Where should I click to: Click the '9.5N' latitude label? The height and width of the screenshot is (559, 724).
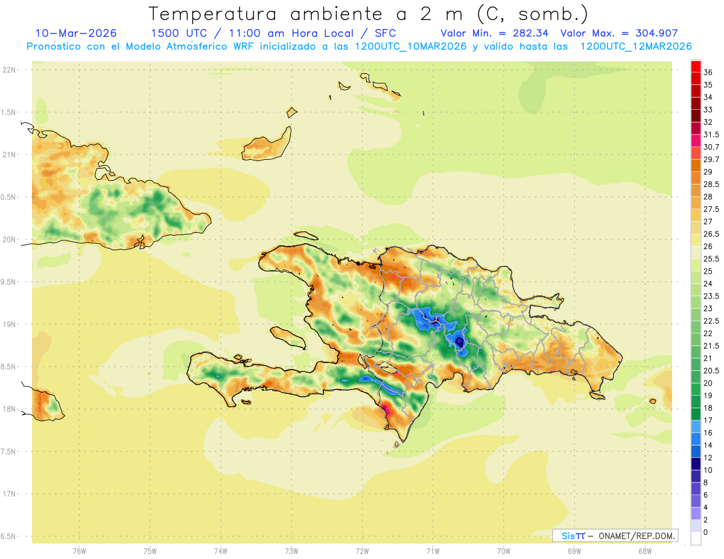click(x=8, y=282)
